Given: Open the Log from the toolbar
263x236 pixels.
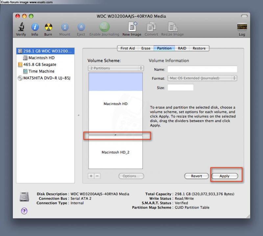Looking at the screenshot, I should pyautogui.click(x=242, y=27).
